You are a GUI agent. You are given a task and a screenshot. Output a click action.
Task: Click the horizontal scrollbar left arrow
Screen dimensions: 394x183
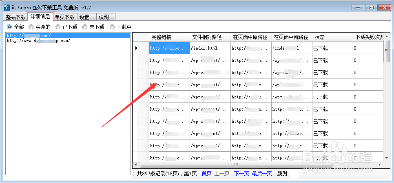click(136, 165)
